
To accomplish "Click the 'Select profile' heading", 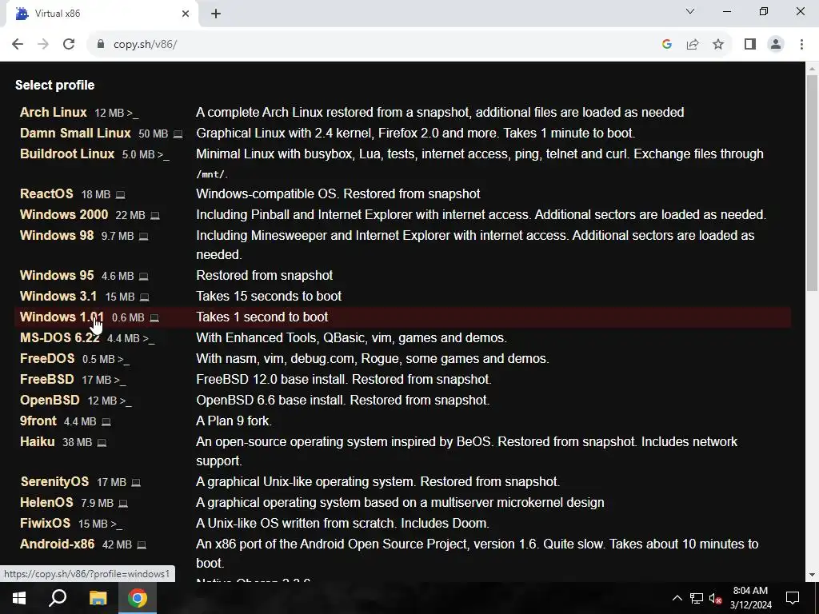I will [55, 85].
